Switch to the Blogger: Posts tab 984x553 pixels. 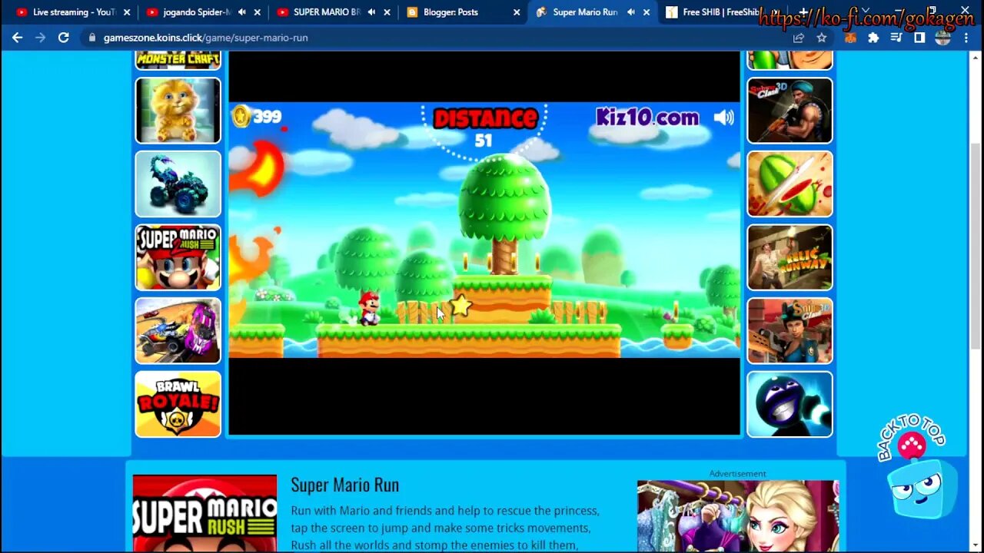pos(450,12)
